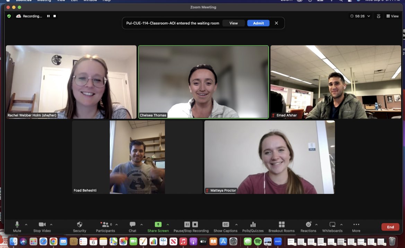Open Safari from the Dock
Screen dimensions: 405x248
(43, 241)
